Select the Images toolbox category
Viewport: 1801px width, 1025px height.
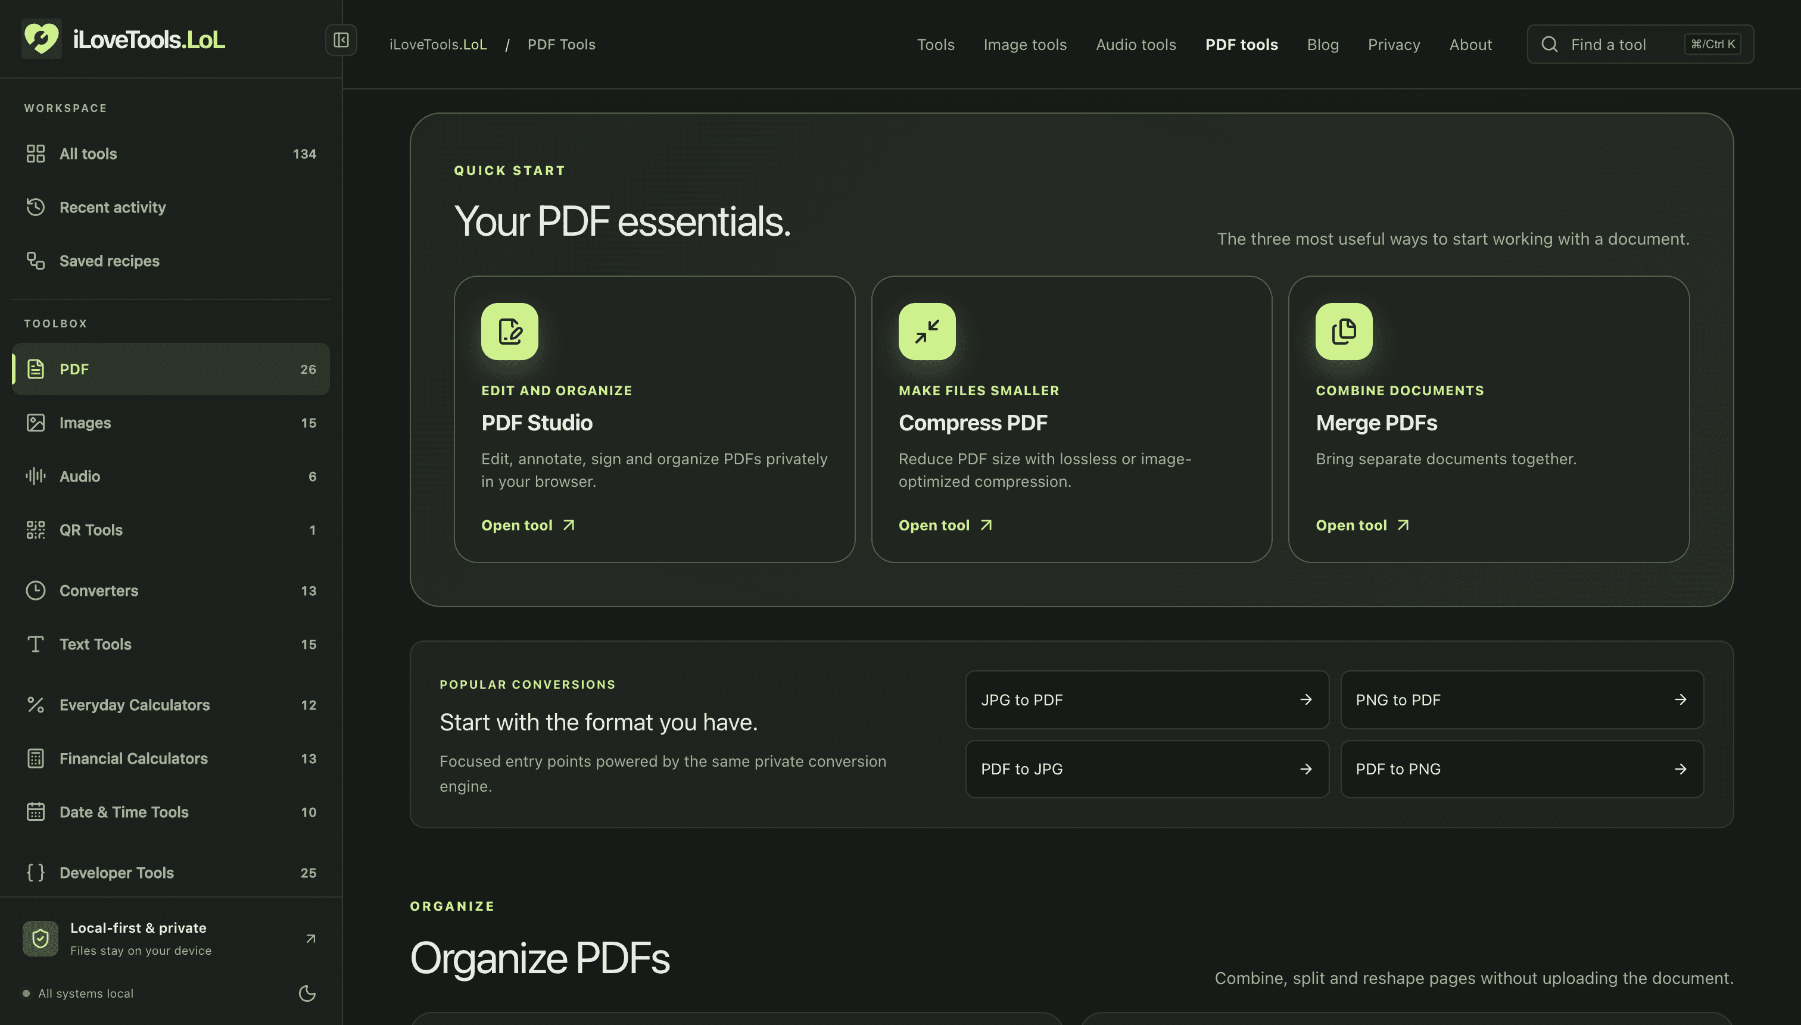(x=170, y=423)
